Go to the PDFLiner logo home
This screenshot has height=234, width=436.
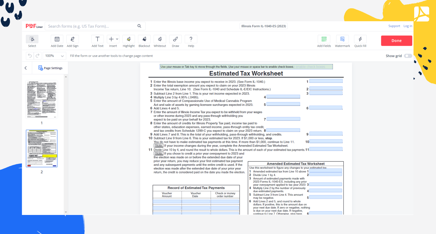pyautogui.click(x=34, y=26)
